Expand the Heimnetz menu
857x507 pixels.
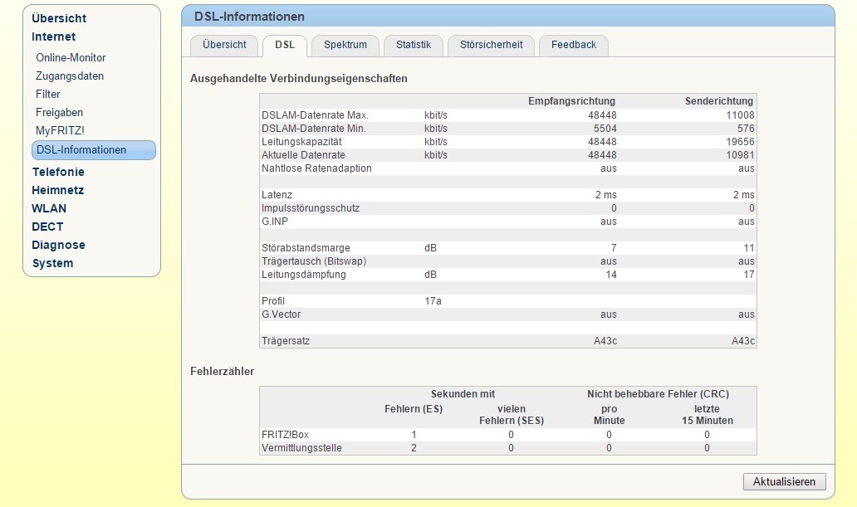(57, 190)
